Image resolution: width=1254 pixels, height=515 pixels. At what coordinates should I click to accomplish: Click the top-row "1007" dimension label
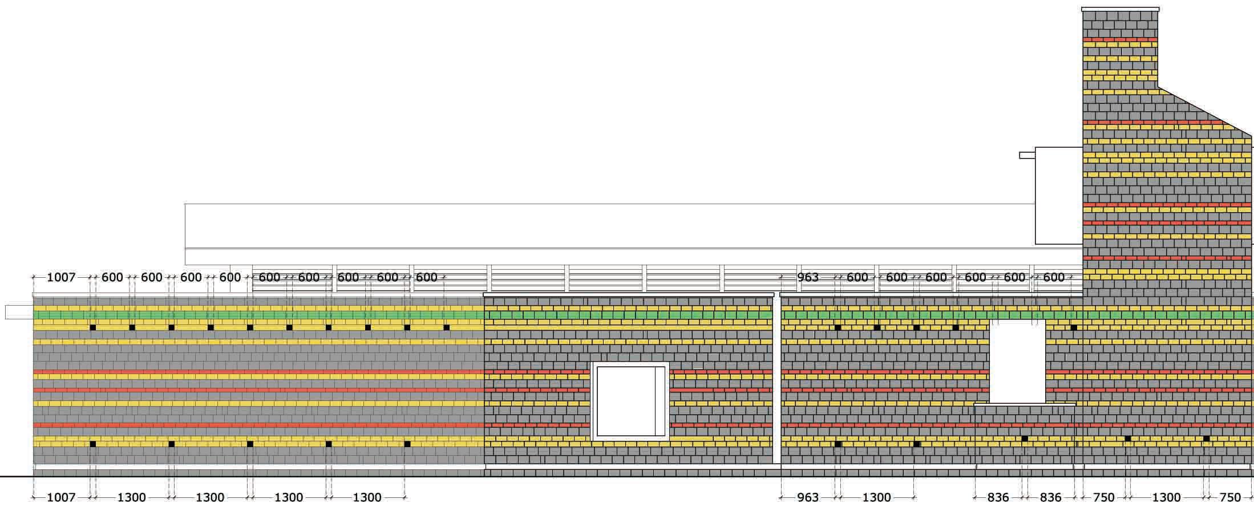point(61,277)
